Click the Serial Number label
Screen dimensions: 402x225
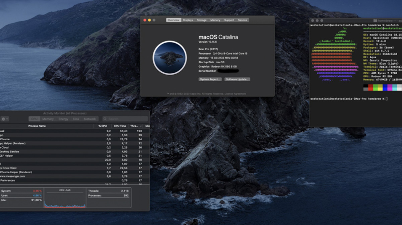click(x=207, y=71)
